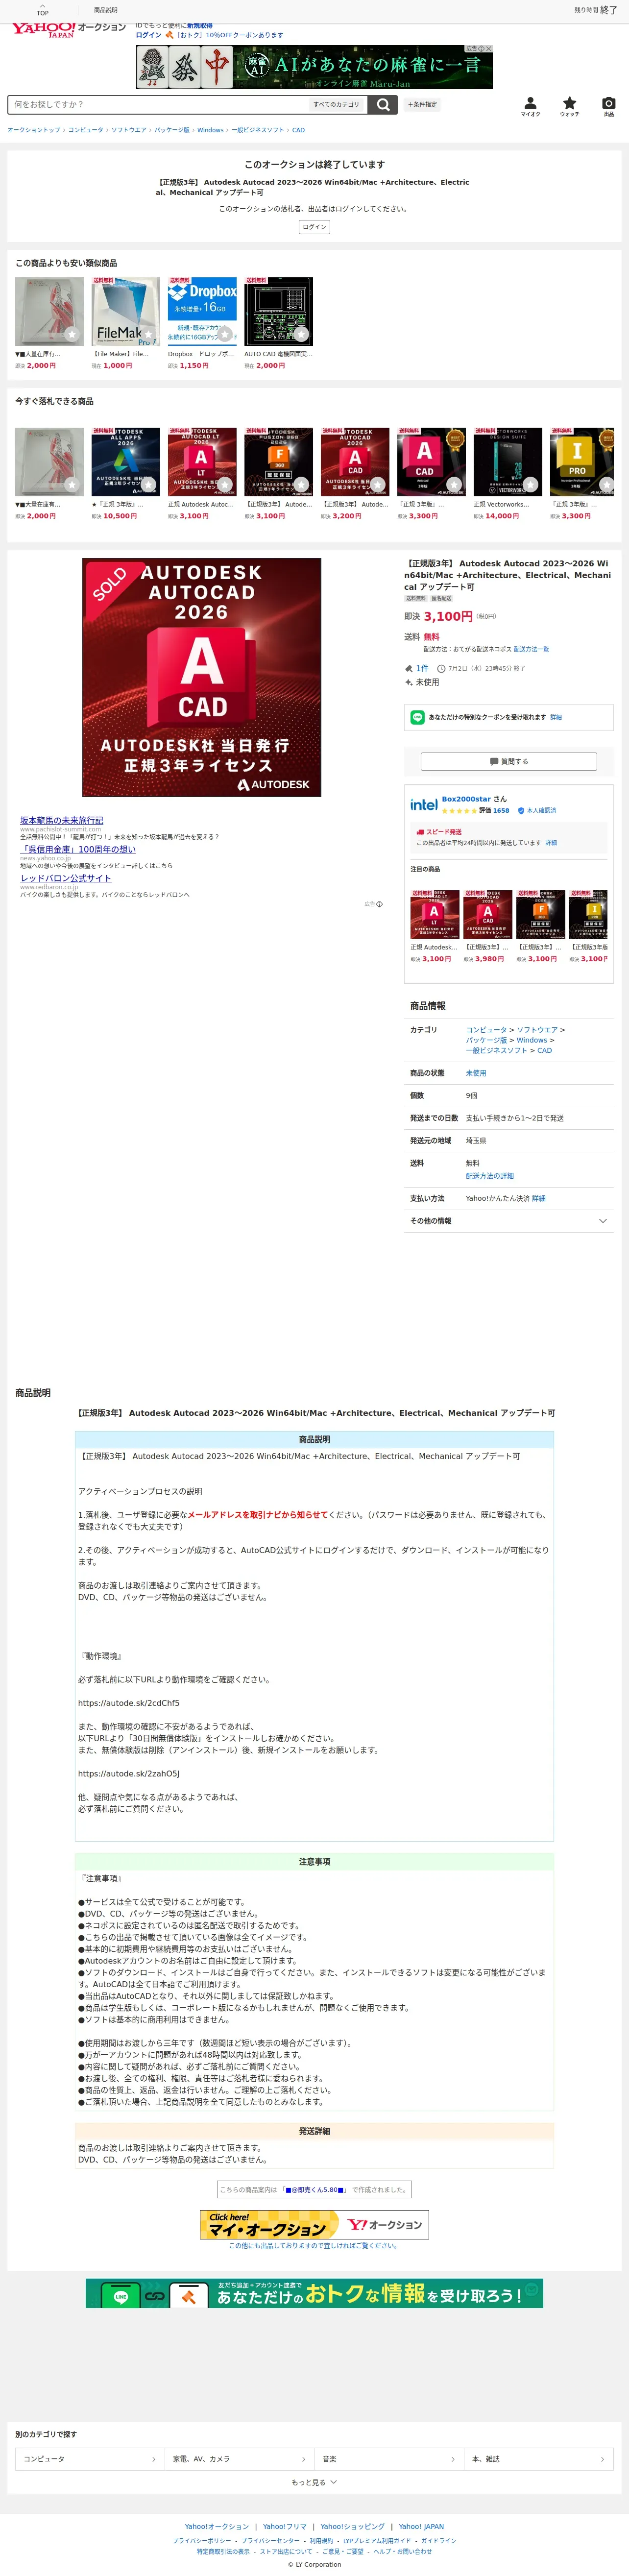Expand その他の情報 section
The height and width of the screenshot is (2576, 629).
508,1221
